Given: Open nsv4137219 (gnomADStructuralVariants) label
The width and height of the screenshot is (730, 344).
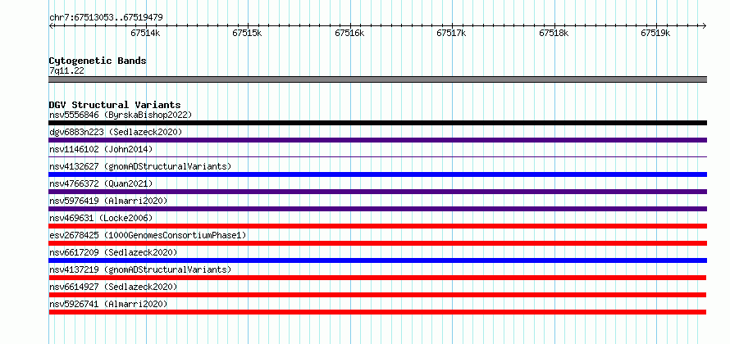Looking at the screenshot, I should pos(140,269).
